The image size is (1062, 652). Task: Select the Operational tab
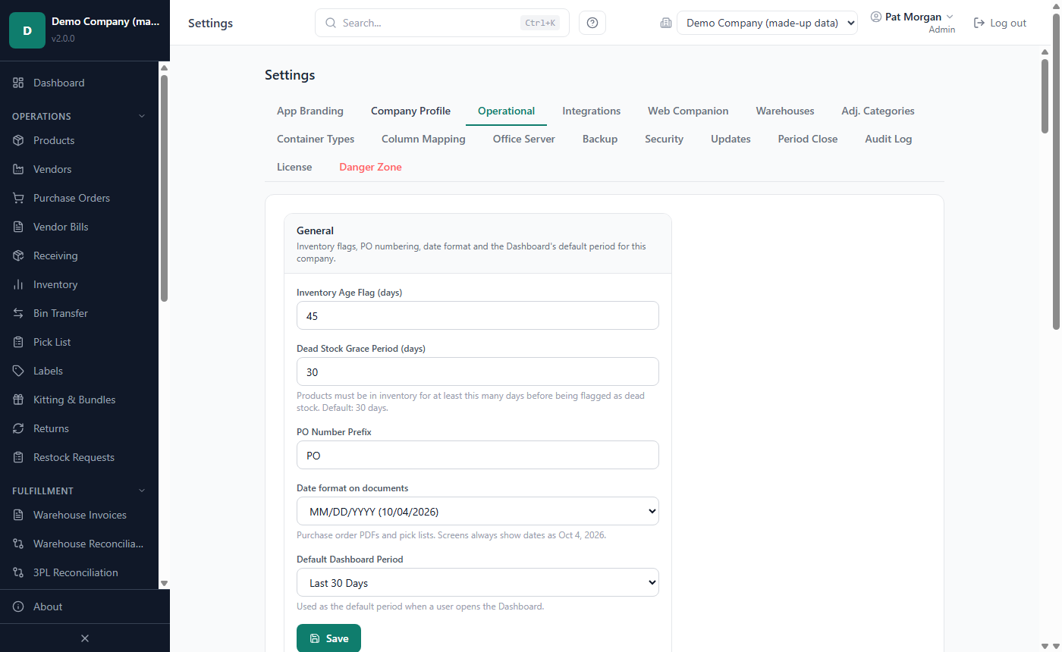[506, 111]
